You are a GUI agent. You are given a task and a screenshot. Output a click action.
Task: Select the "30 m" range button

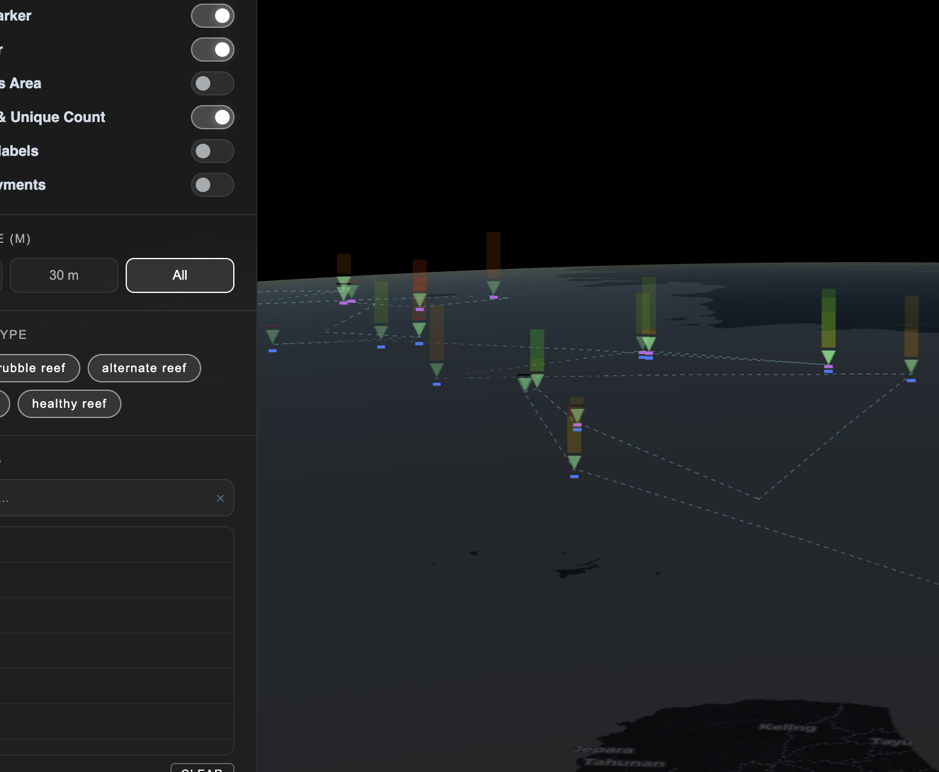click(64, 275)
